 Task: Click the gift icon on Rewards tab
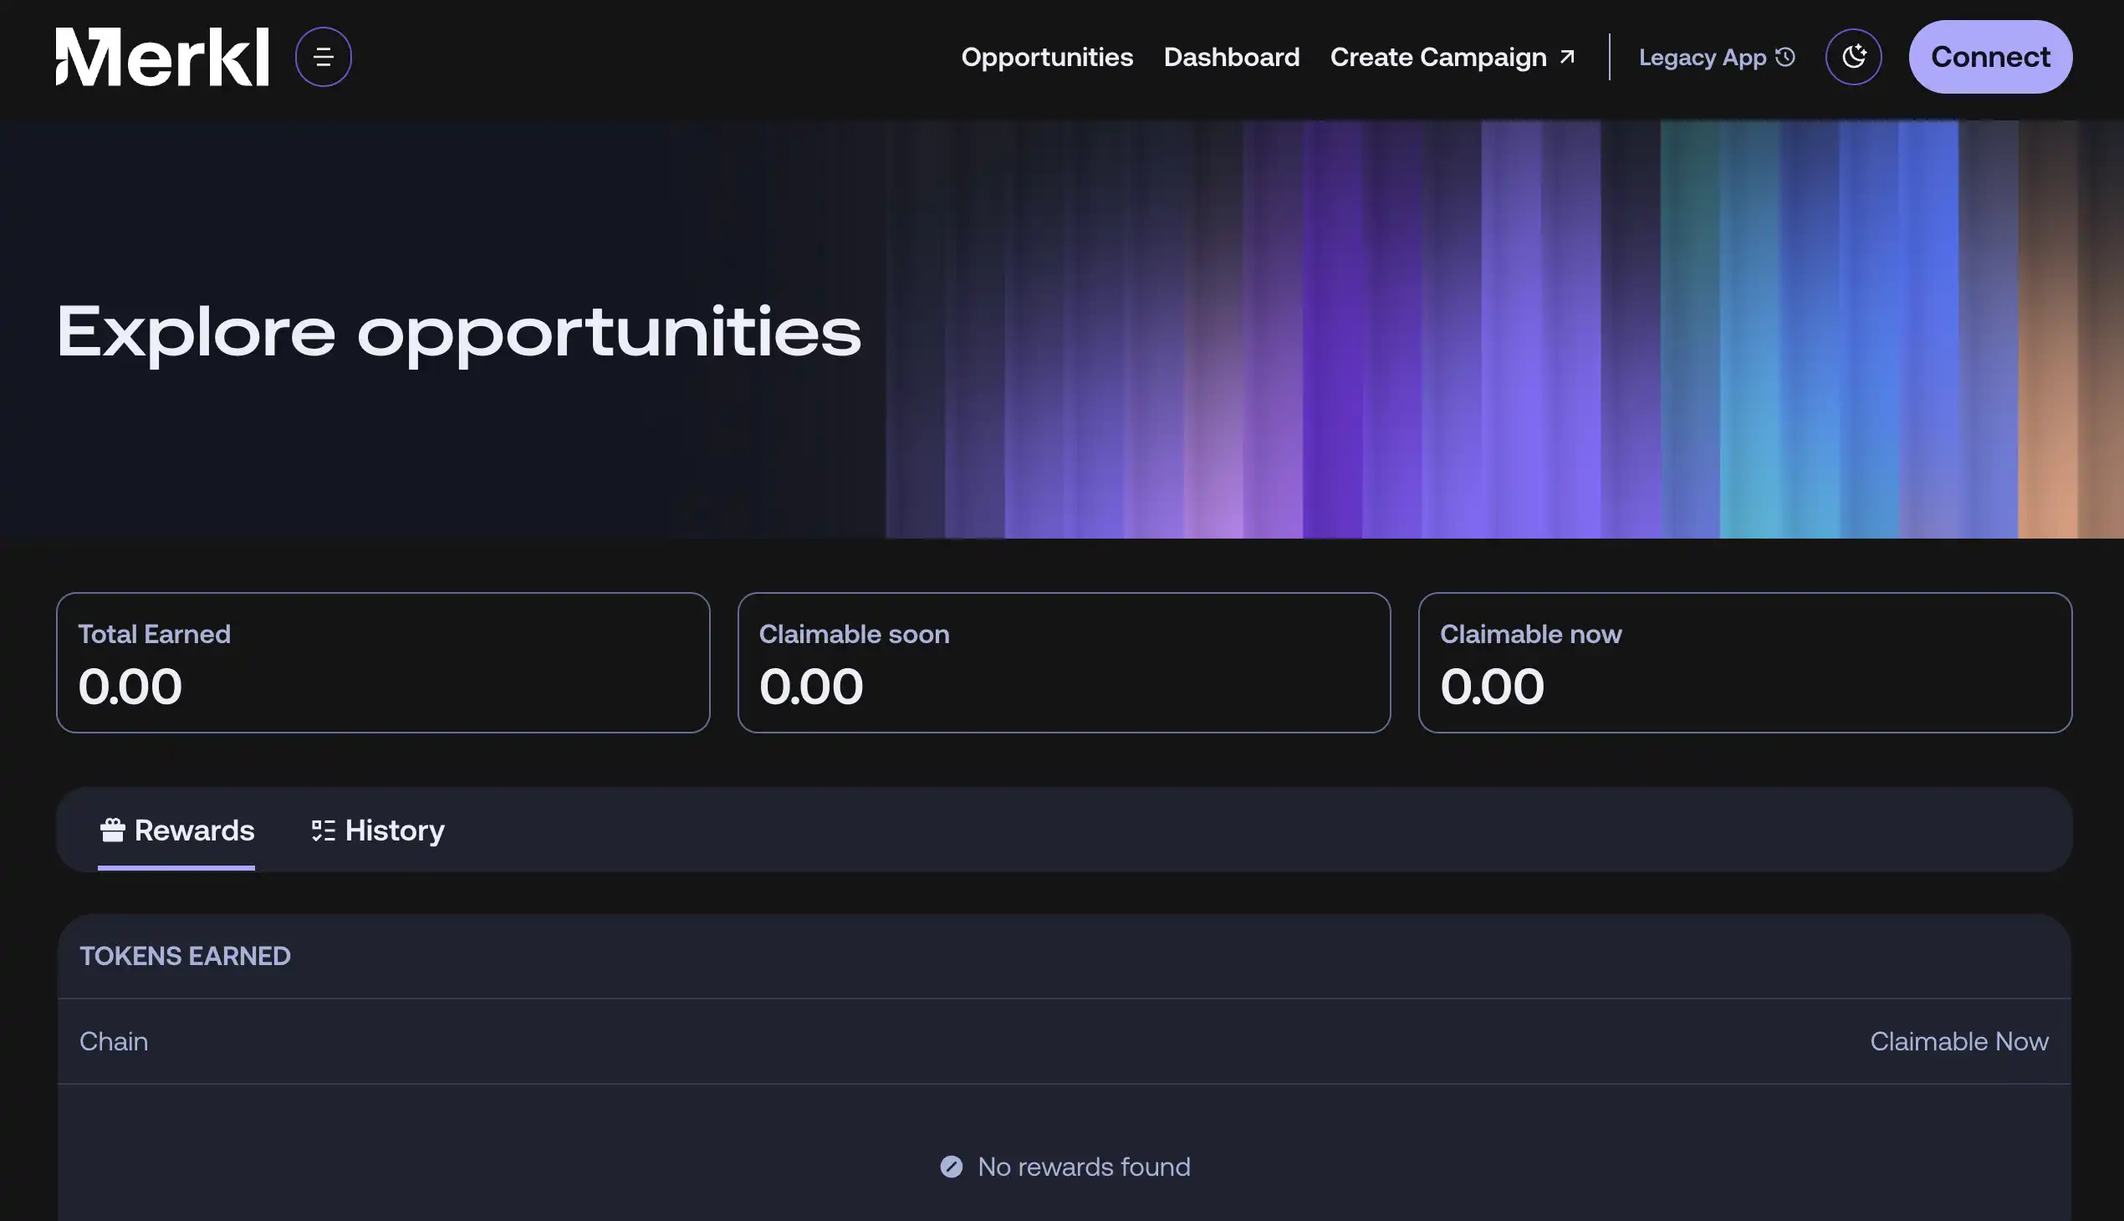coord(112,830)
